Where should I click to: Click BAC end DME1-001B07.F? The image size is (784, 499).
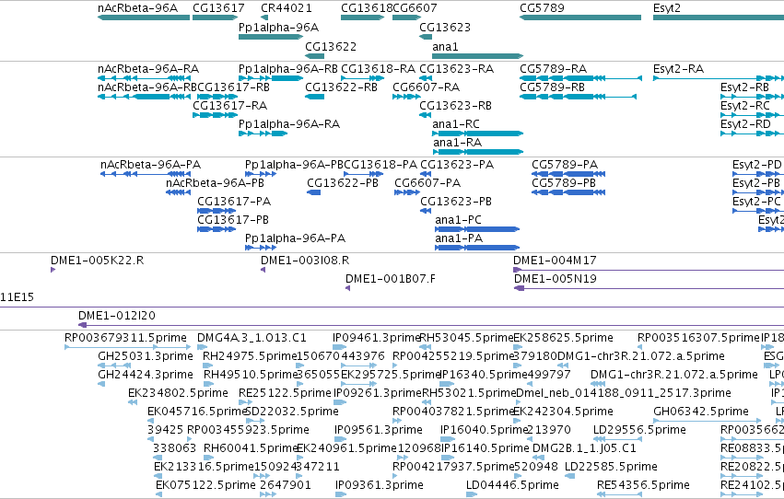[347, 288]
